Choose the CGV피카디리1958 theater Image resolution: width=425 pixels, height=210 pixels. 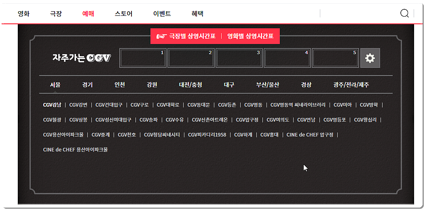(x=207, y=134)
